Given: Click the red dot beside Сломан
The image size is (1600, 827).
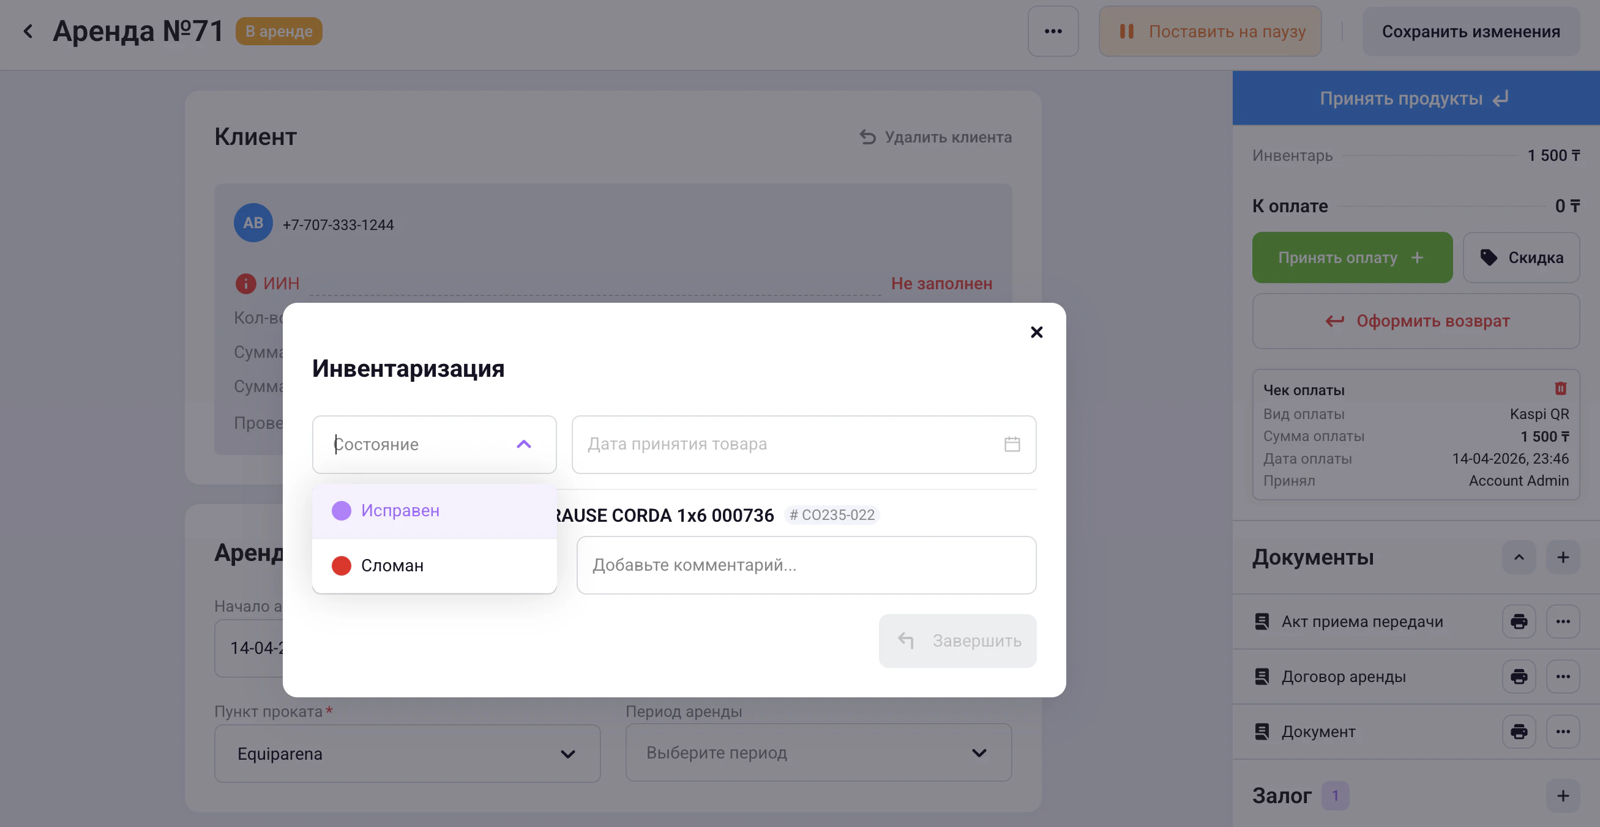Looking at the screenshot, I should point(341,566).
